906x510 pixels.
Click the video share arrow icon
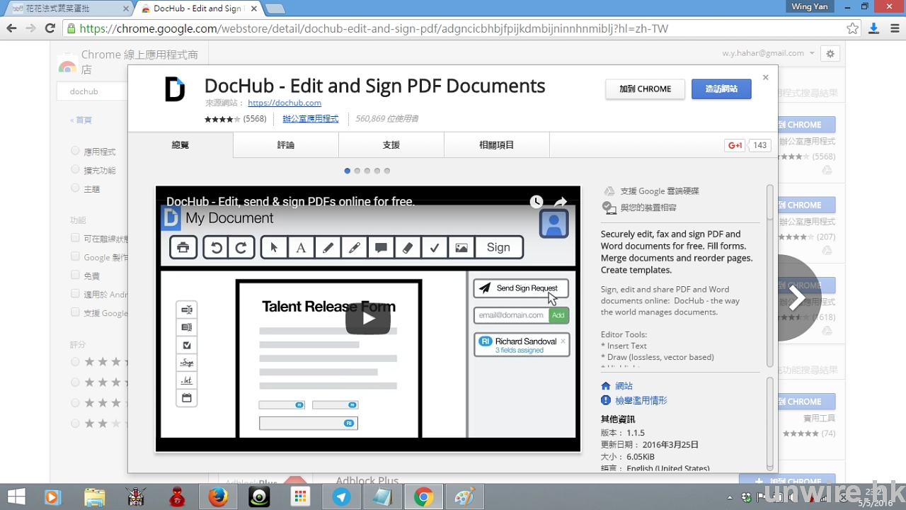560,202
